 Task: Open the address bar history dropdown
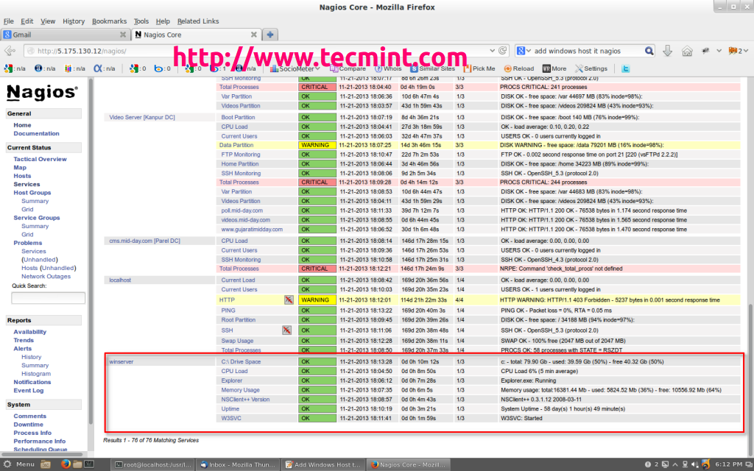pos(493,51)
